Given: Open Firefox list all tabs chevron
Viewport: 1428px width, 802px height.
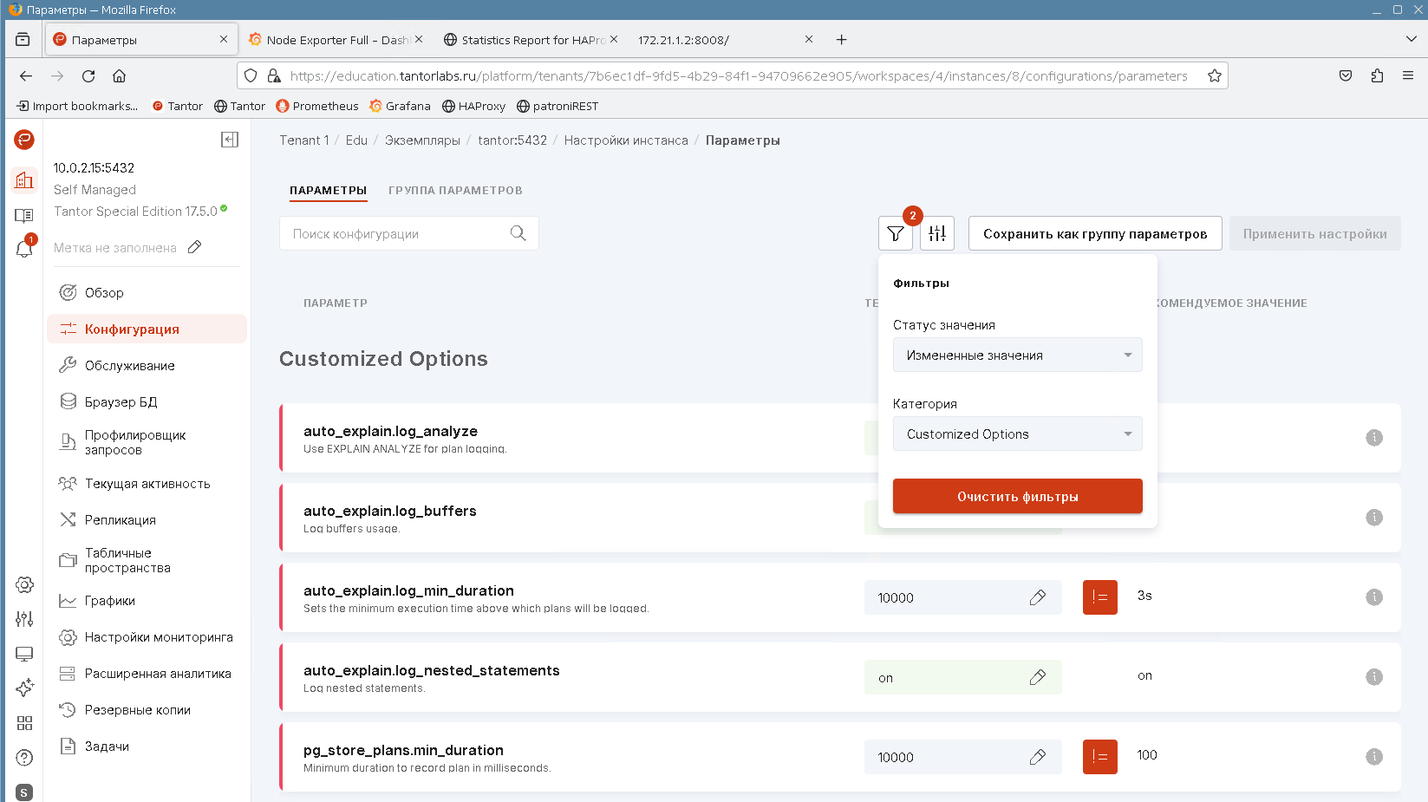Looking at the screenshot, I should (1411, 39).
